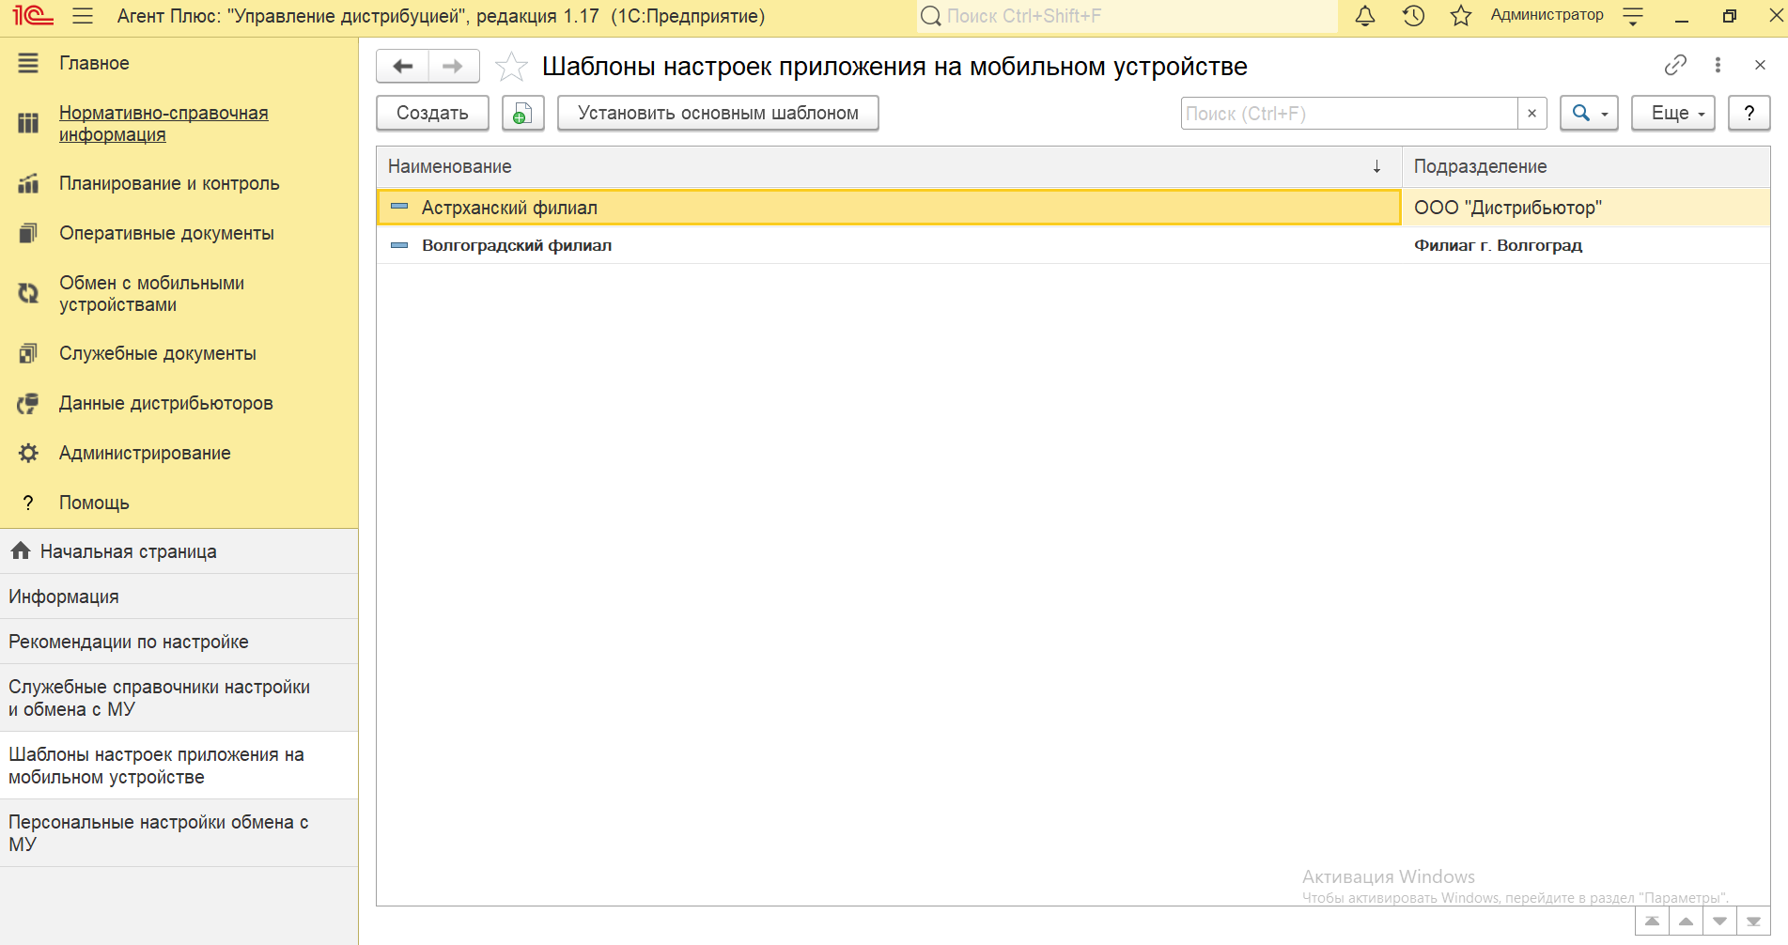
Task: Clear the search field with X
Action: click(1531, 114)
